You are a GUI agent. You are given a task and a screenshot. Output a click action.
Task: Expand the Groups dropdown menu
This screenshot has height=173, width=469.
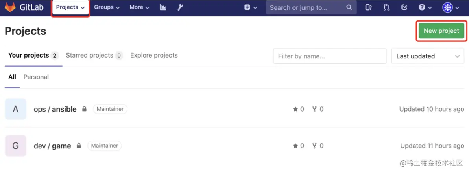(x=107, y=7)
